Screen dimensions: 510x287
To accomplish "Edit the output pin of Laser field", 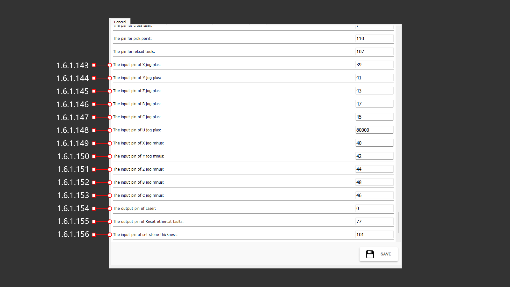I will coord(374,209).
